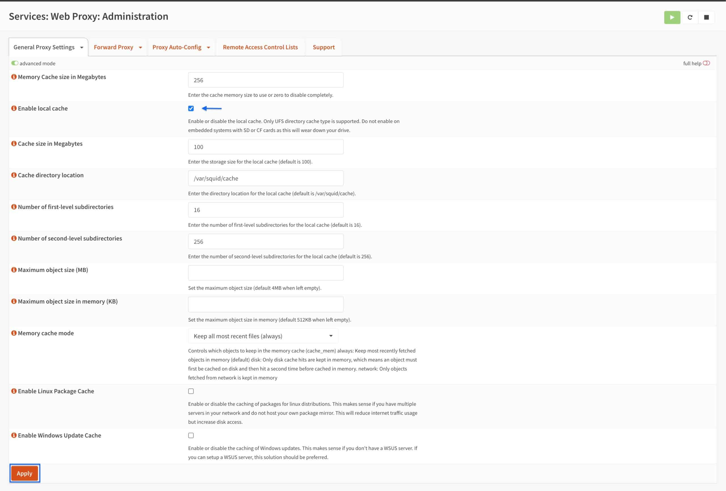This screenshot has height=491, width=726.
Task: Click the info icon beside Cache directory location
Action: pos(14,175)
